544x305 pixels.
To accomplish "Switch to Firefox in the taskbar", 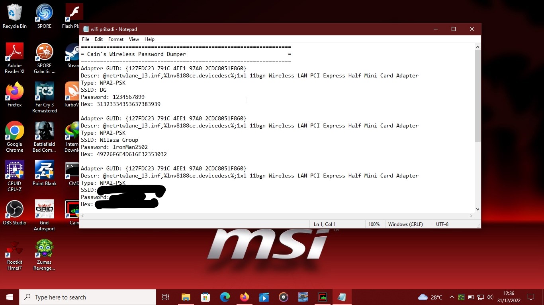I will click(x=244, y=297).
